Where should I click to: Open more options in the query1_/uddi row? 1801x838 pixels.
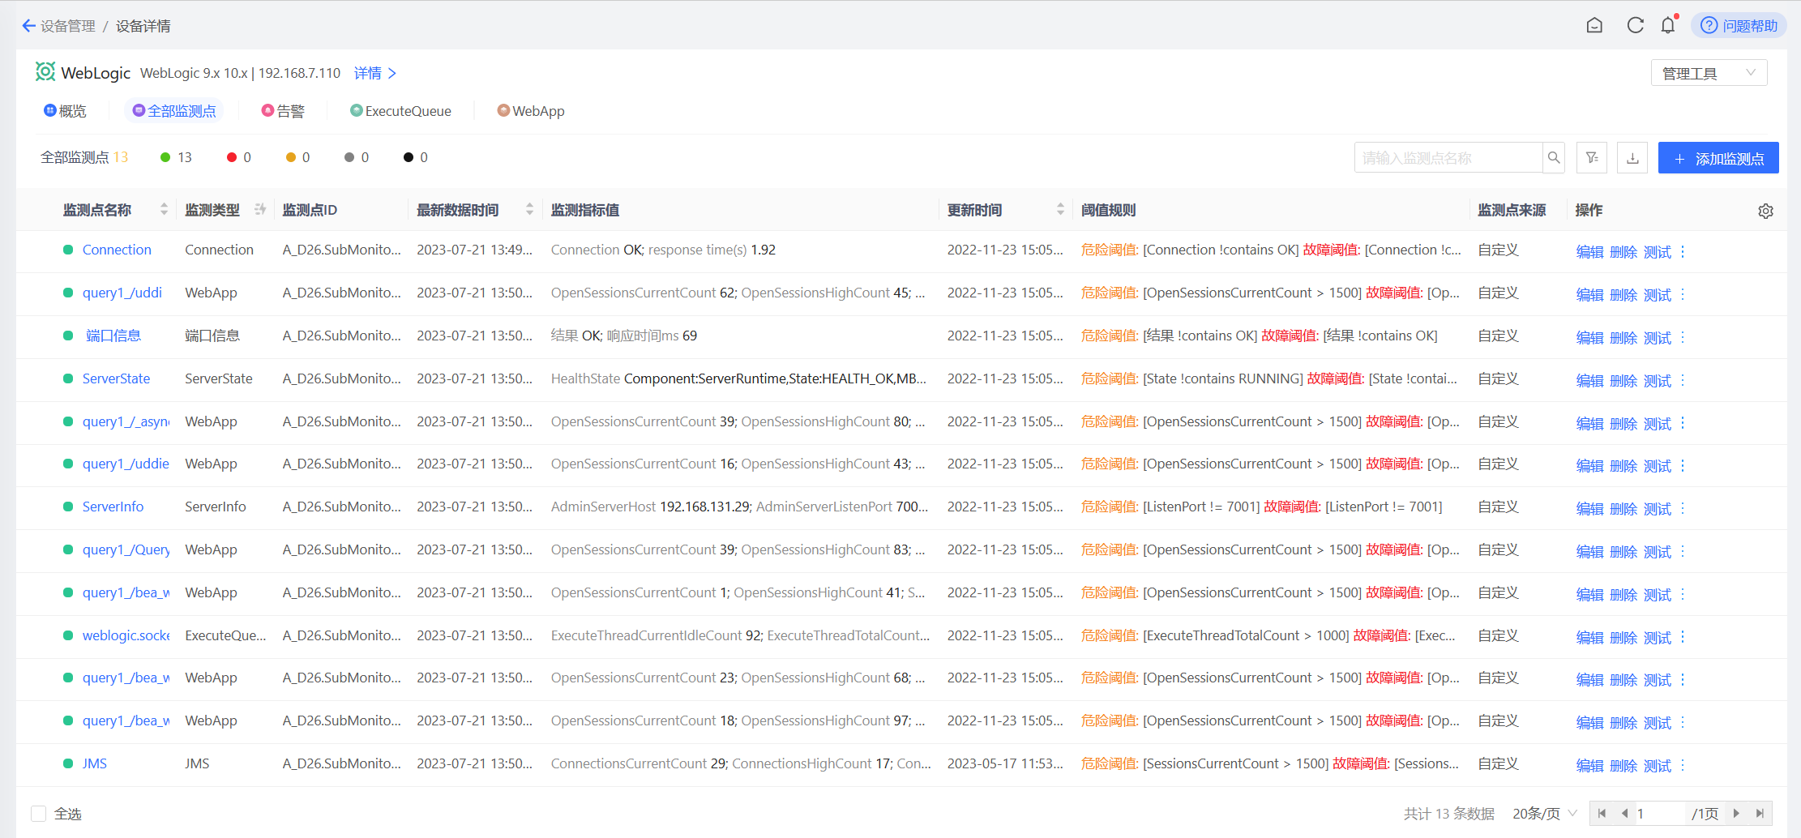[x=1683, y=295]
